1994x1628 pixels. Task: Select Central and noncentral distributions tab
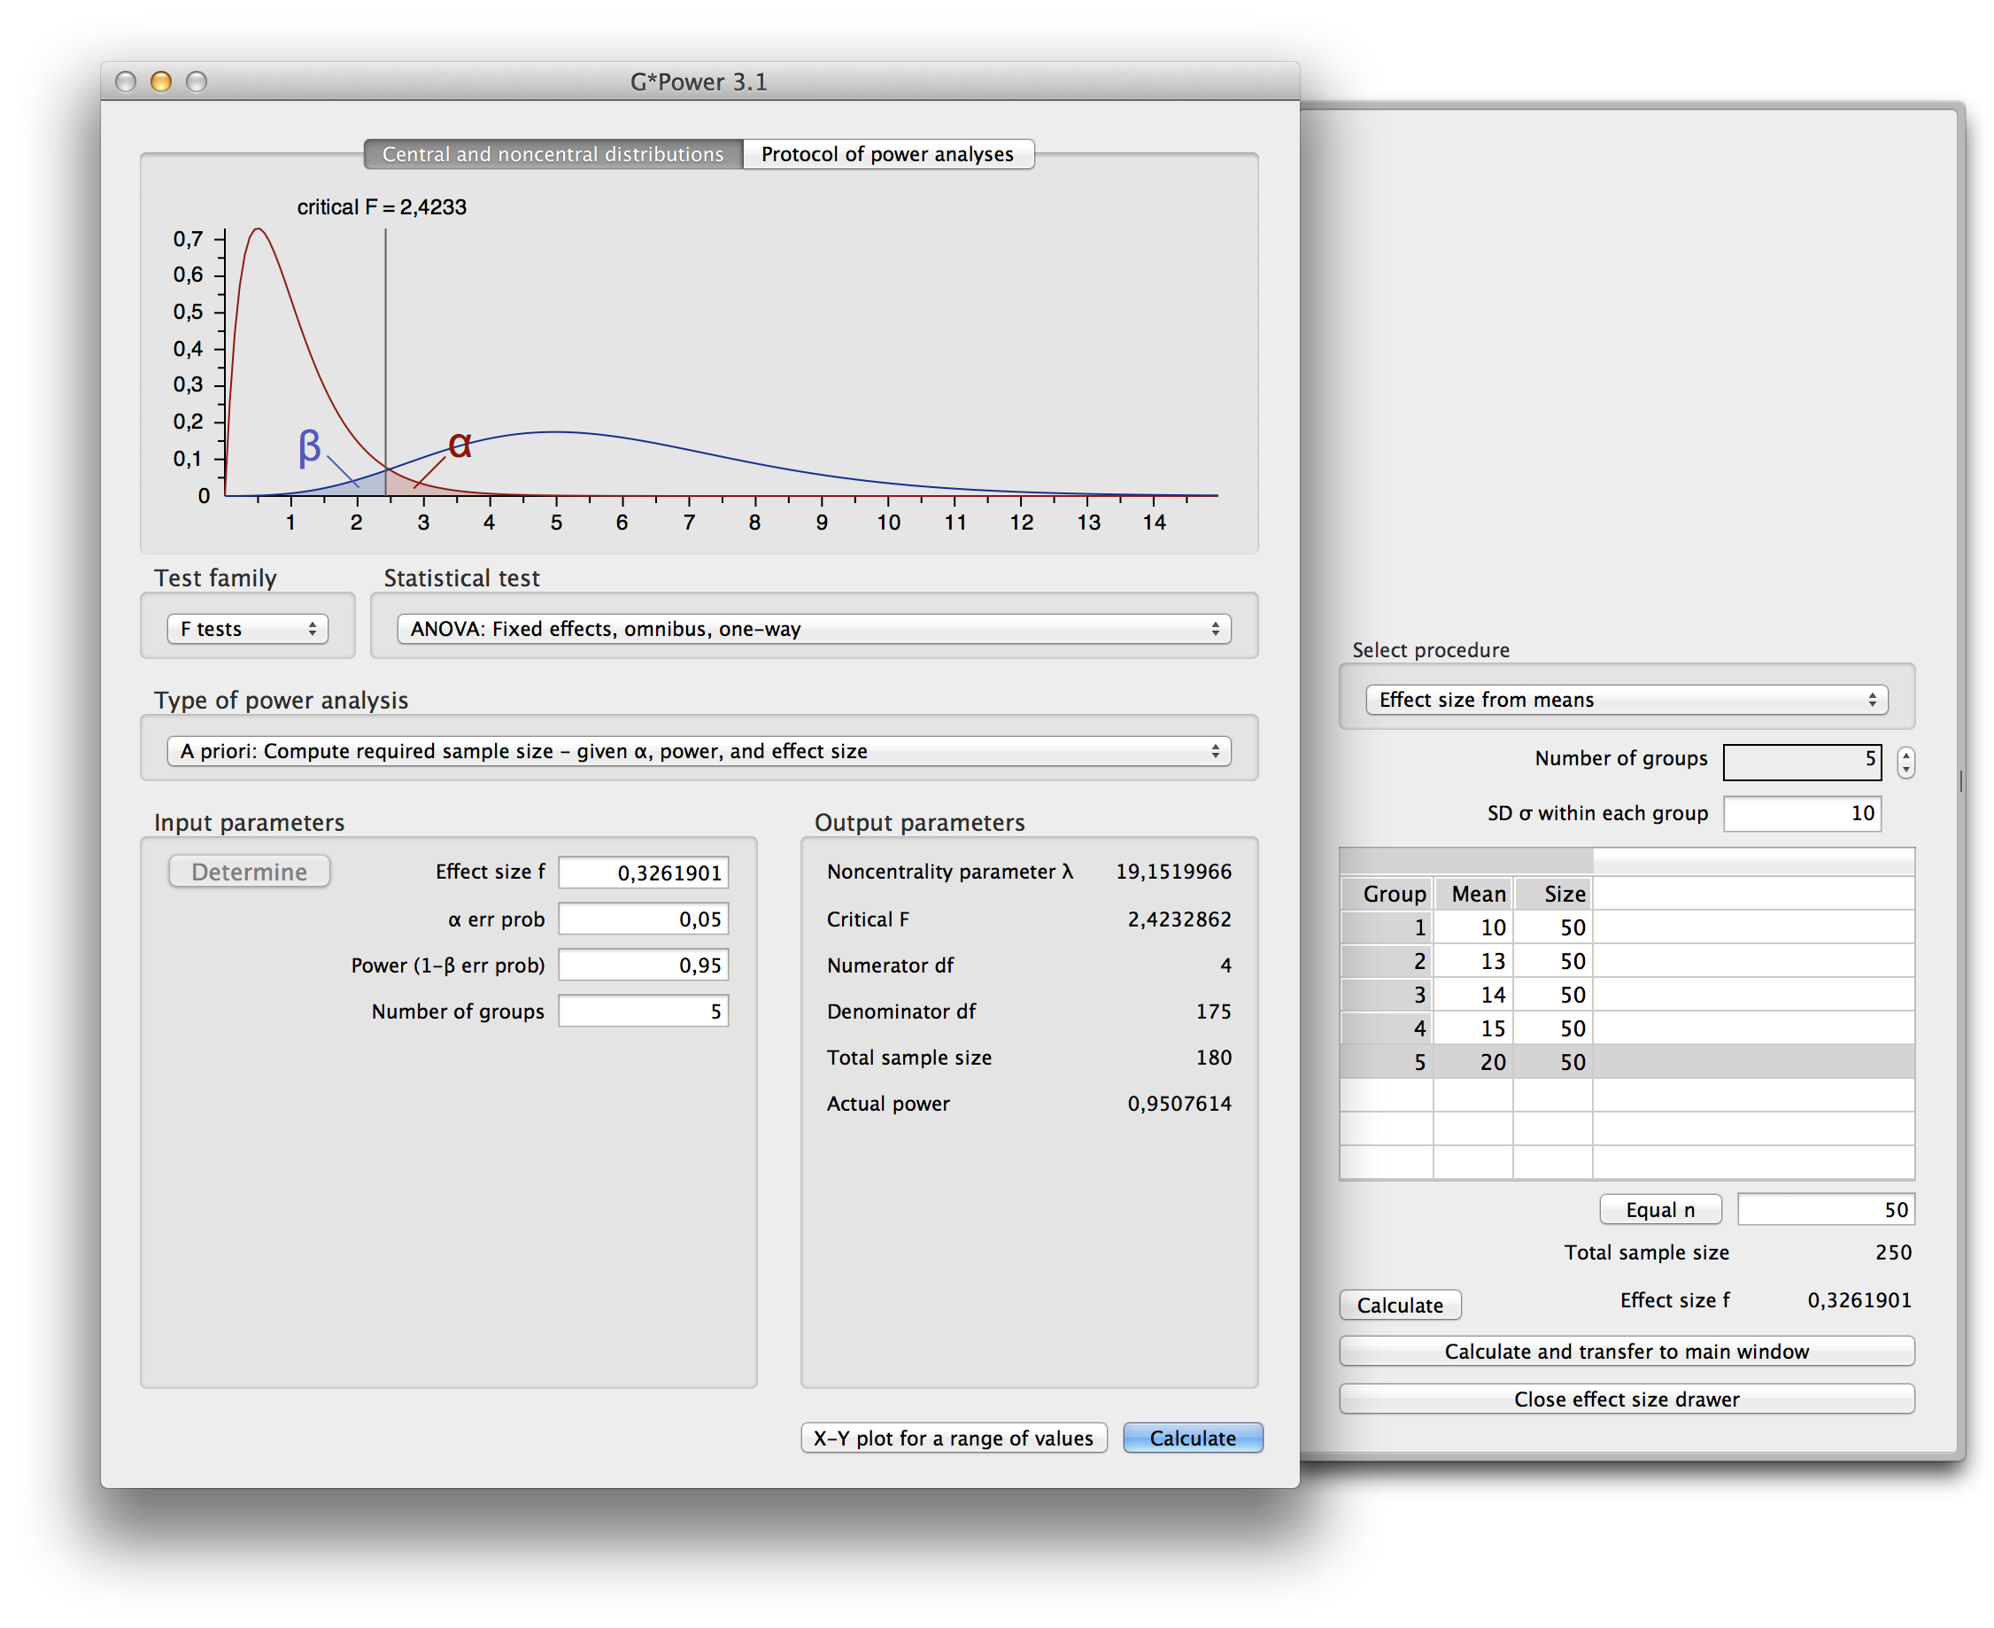click(553, 154)
